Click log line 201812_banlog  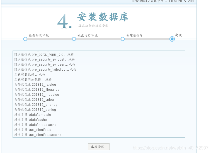pyautogui.click(x=35, y=110)
